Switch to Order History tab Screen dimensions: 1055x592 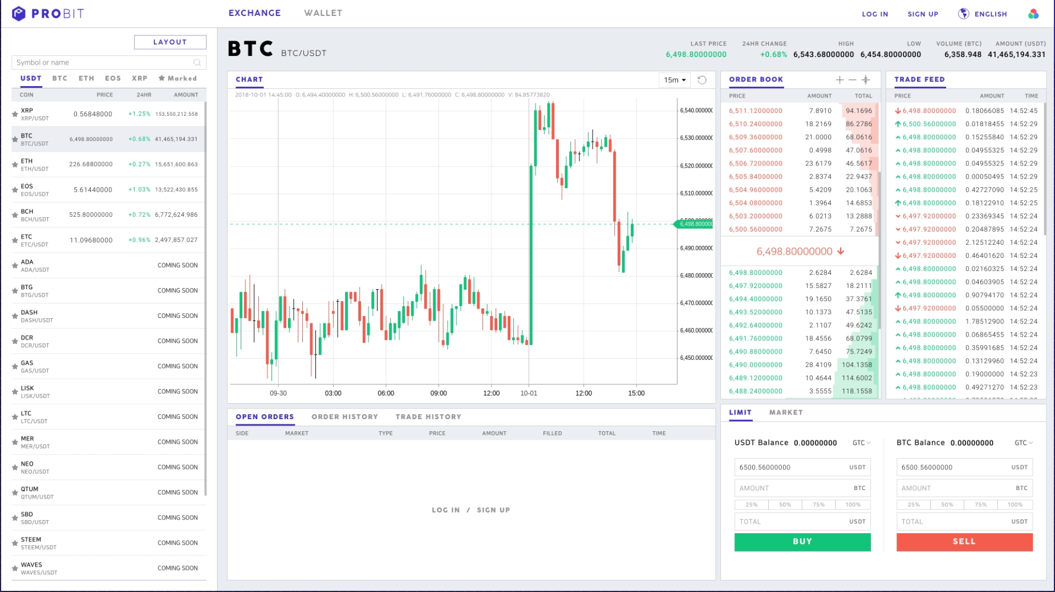pyautogui.click(x=344, y=417)
